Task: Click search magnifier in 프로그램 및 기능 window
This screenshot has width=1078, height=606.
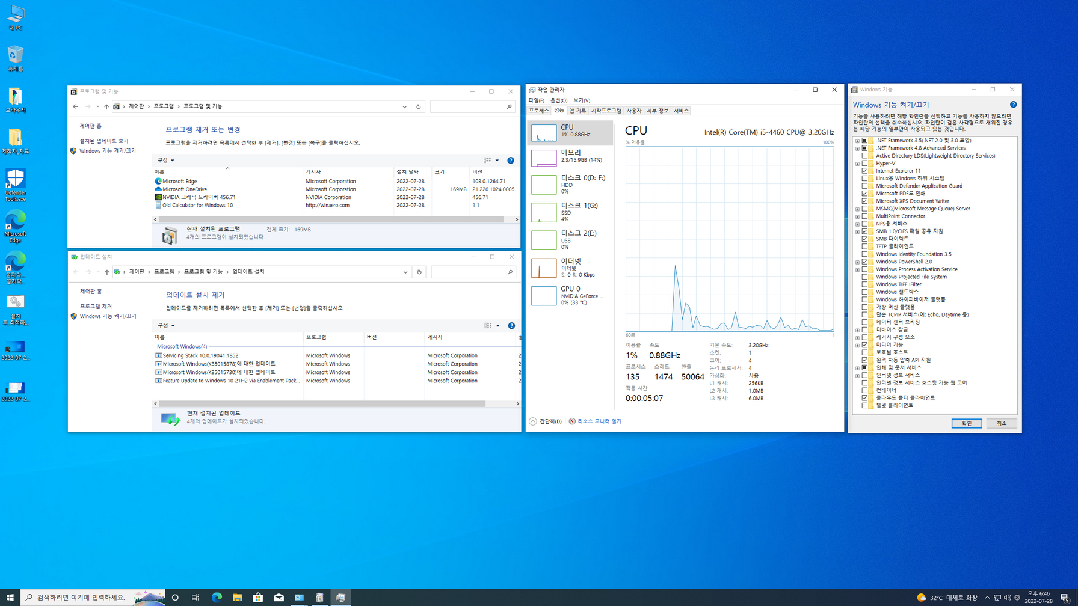Action: (509, 106)
